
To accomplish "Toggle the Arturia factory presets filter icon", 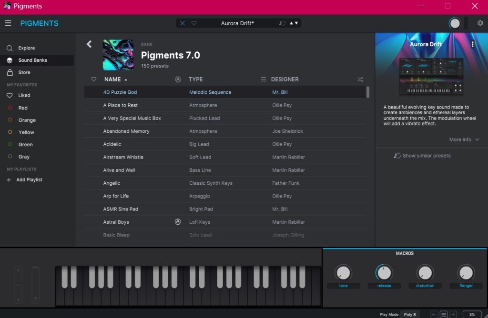I will tap(178, 79).
